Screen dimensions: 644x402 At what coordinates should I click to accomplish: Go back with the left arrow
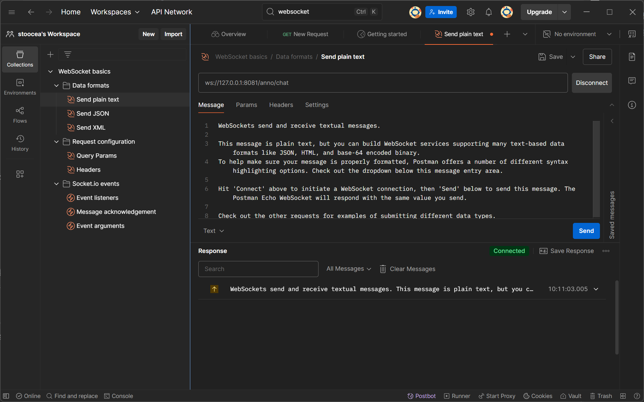coord(31,12)
